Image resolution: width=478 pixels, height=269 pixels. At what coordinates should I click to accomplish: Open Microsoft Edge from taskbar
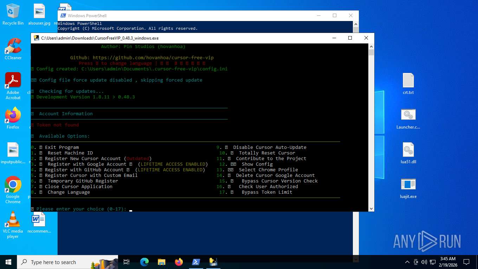coord(144,262)
